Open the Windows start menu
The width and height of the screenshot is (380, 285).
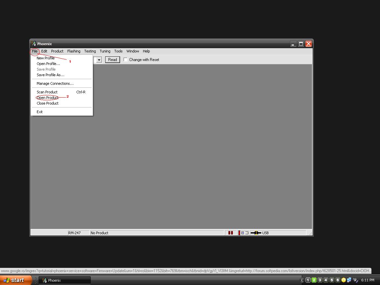tap(16, 280)
